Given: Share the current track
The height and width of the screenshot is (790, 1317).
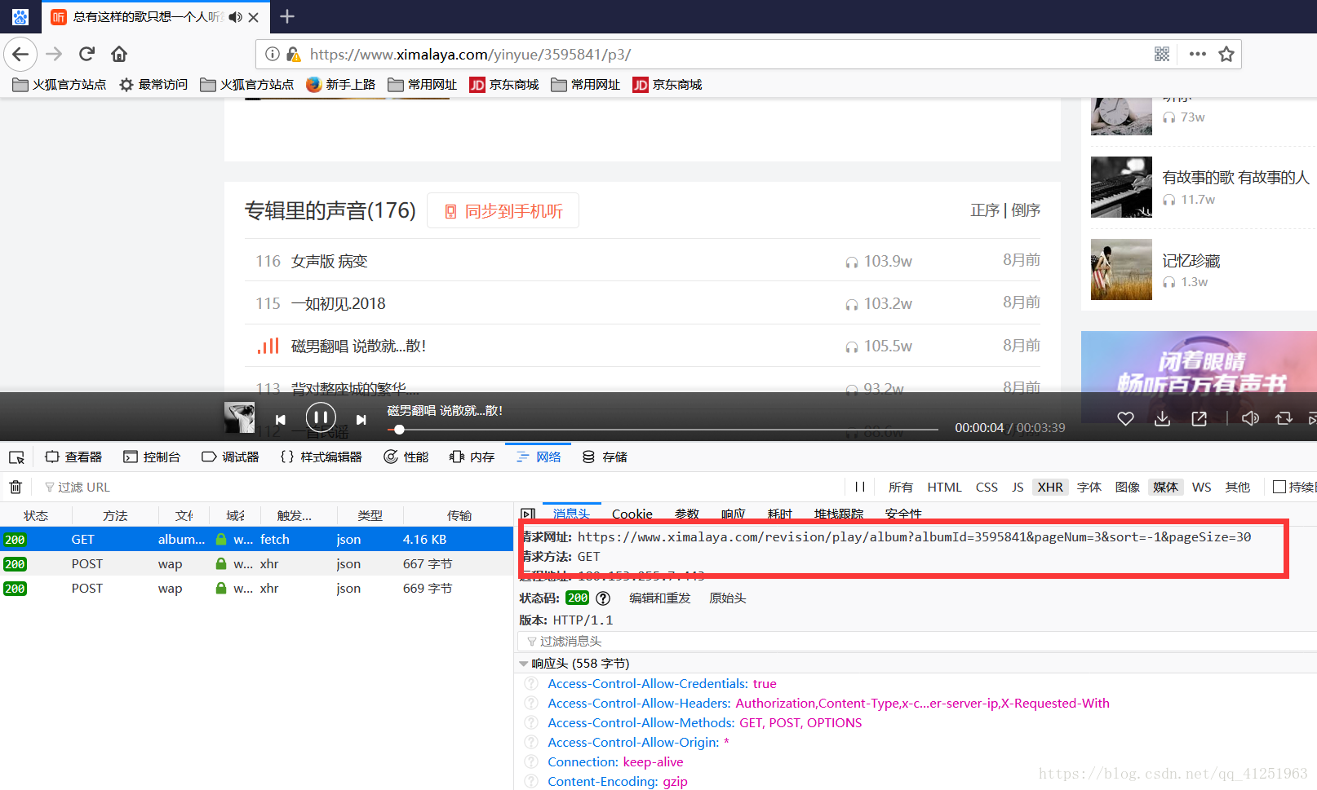Looking at the screenshot, I should pyautogui.click(x=1199, y=418).
